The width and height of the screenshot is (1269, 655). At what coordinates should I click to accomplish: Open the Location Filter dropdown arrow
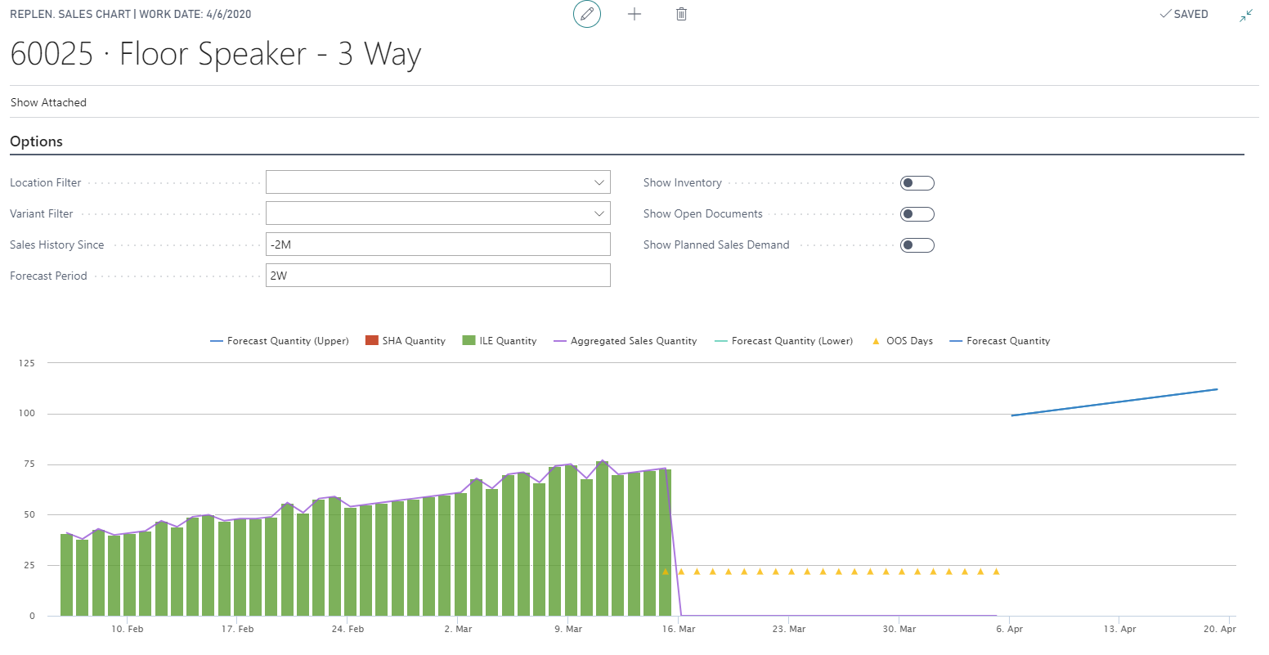pyautogui.click(x=599, y=183)
